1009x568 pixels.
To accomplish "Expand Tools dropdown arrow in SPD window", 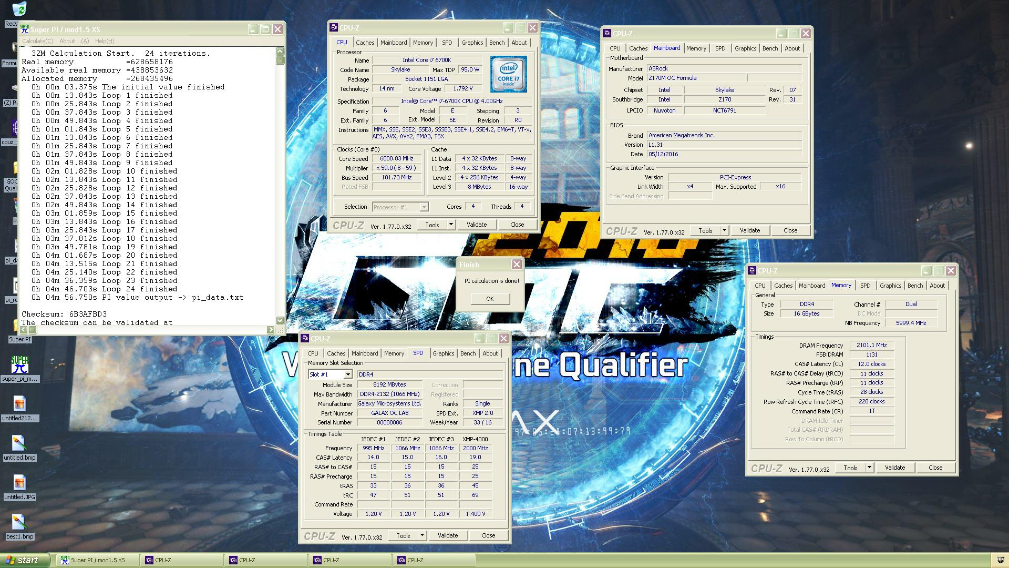I will click(x=422, y=535).
